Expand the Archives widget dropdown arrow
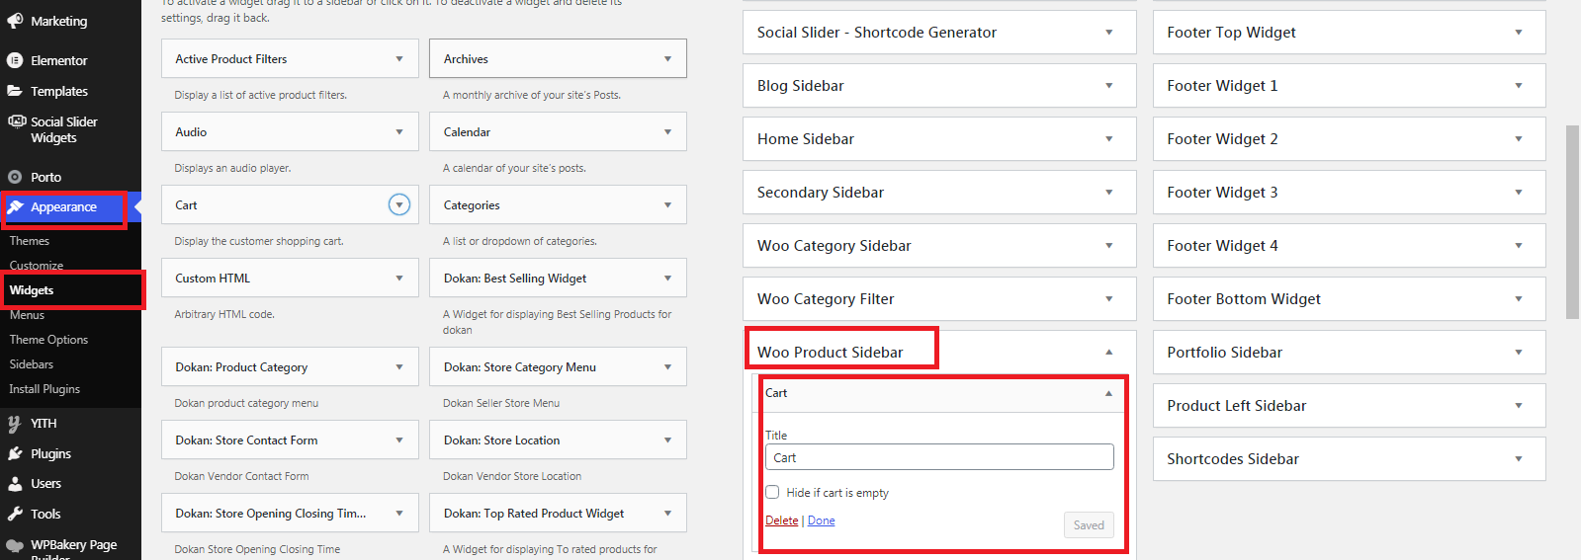Screen dimensions: 1581x560 (x=667, y=59)
